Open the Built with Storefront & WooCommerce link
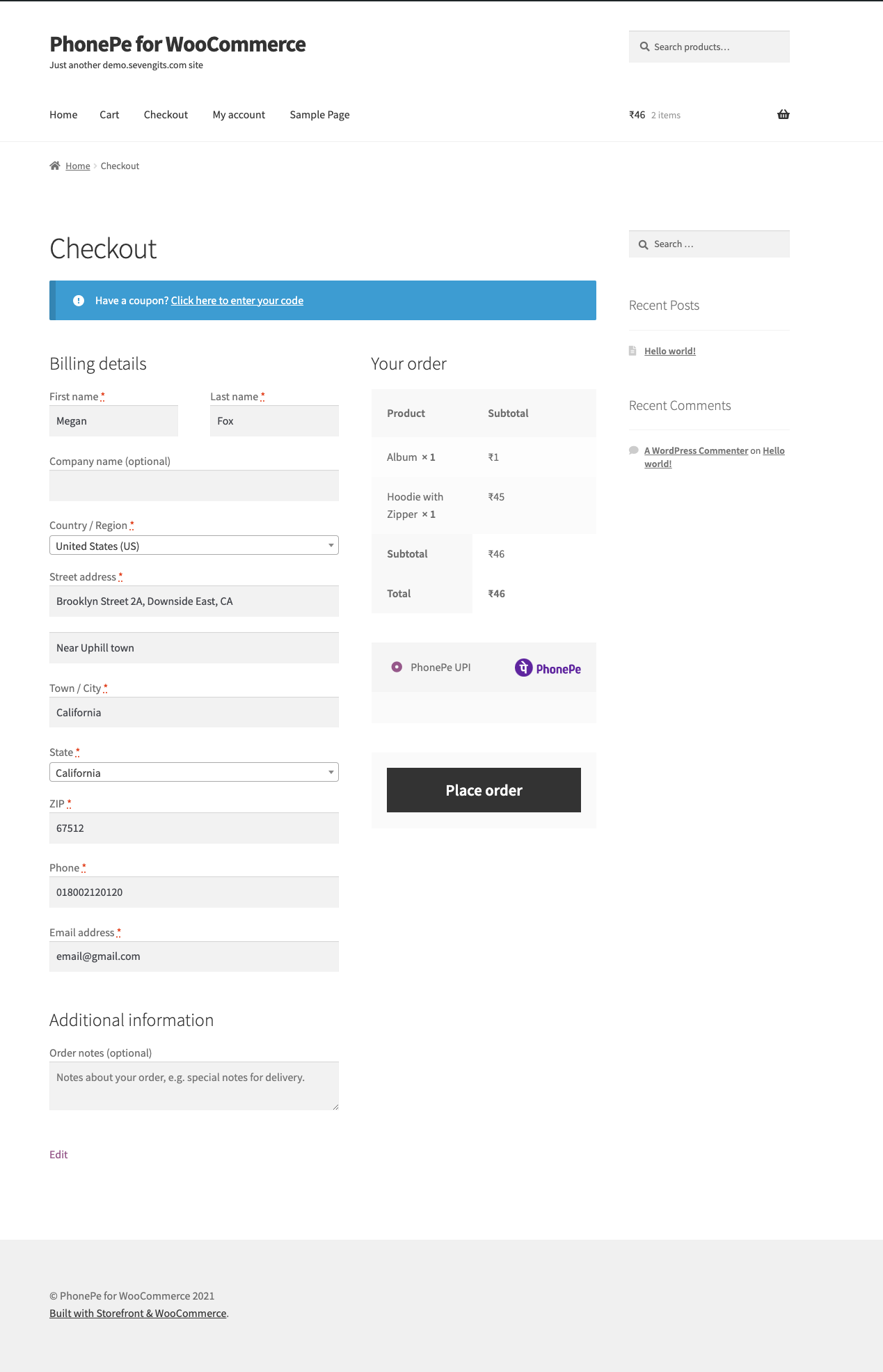 [x=138, y=1314]
